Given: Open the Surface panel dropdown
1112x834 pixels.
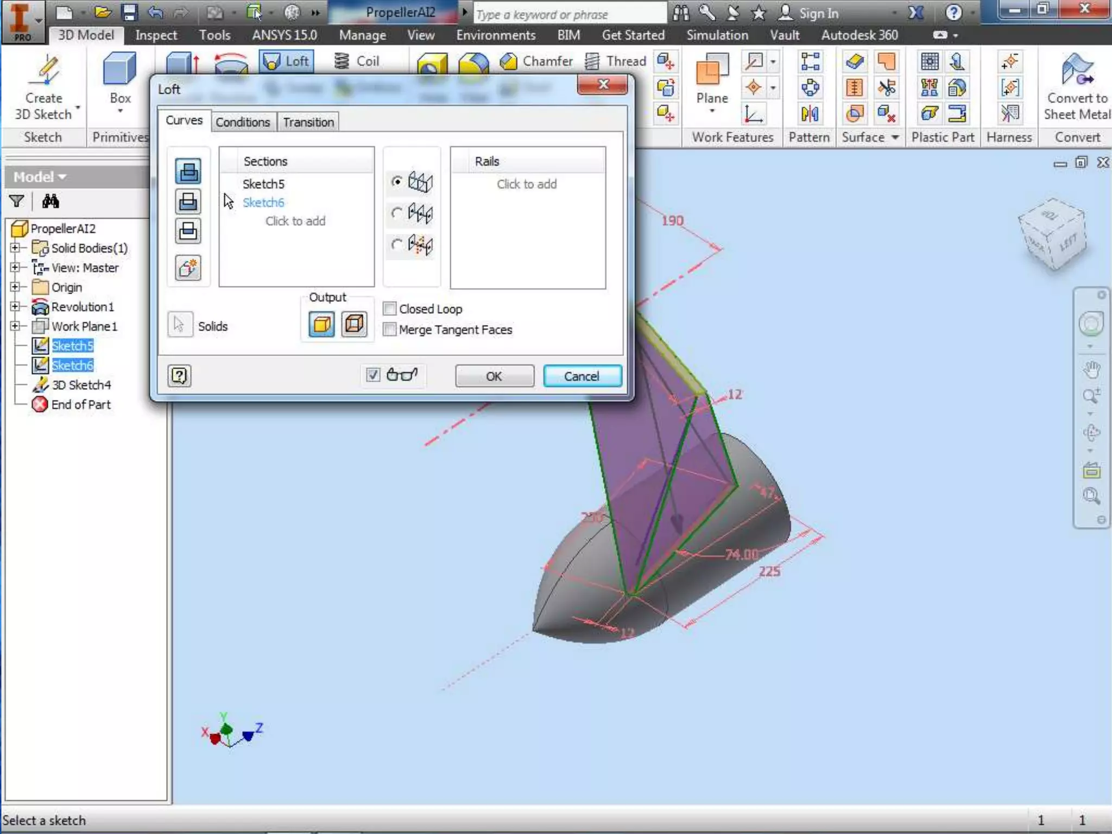Looking at the screenshot, I should [895, 137].
